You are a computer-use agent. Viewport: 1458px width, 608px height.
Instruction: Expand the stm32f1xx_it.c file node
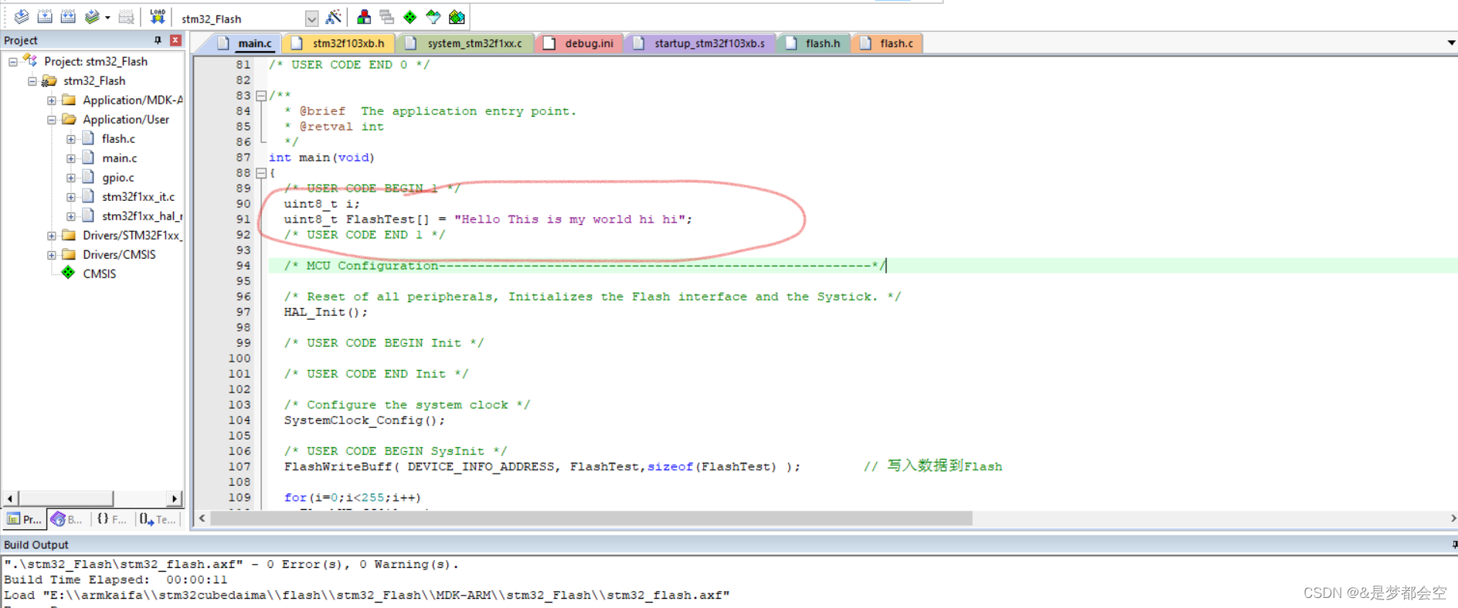[x=70, y=196]
